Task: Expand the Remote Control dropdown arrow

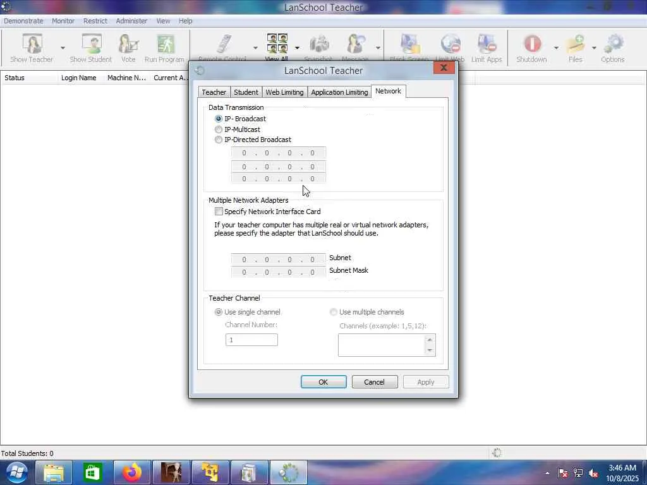Action: click(255, 48)
